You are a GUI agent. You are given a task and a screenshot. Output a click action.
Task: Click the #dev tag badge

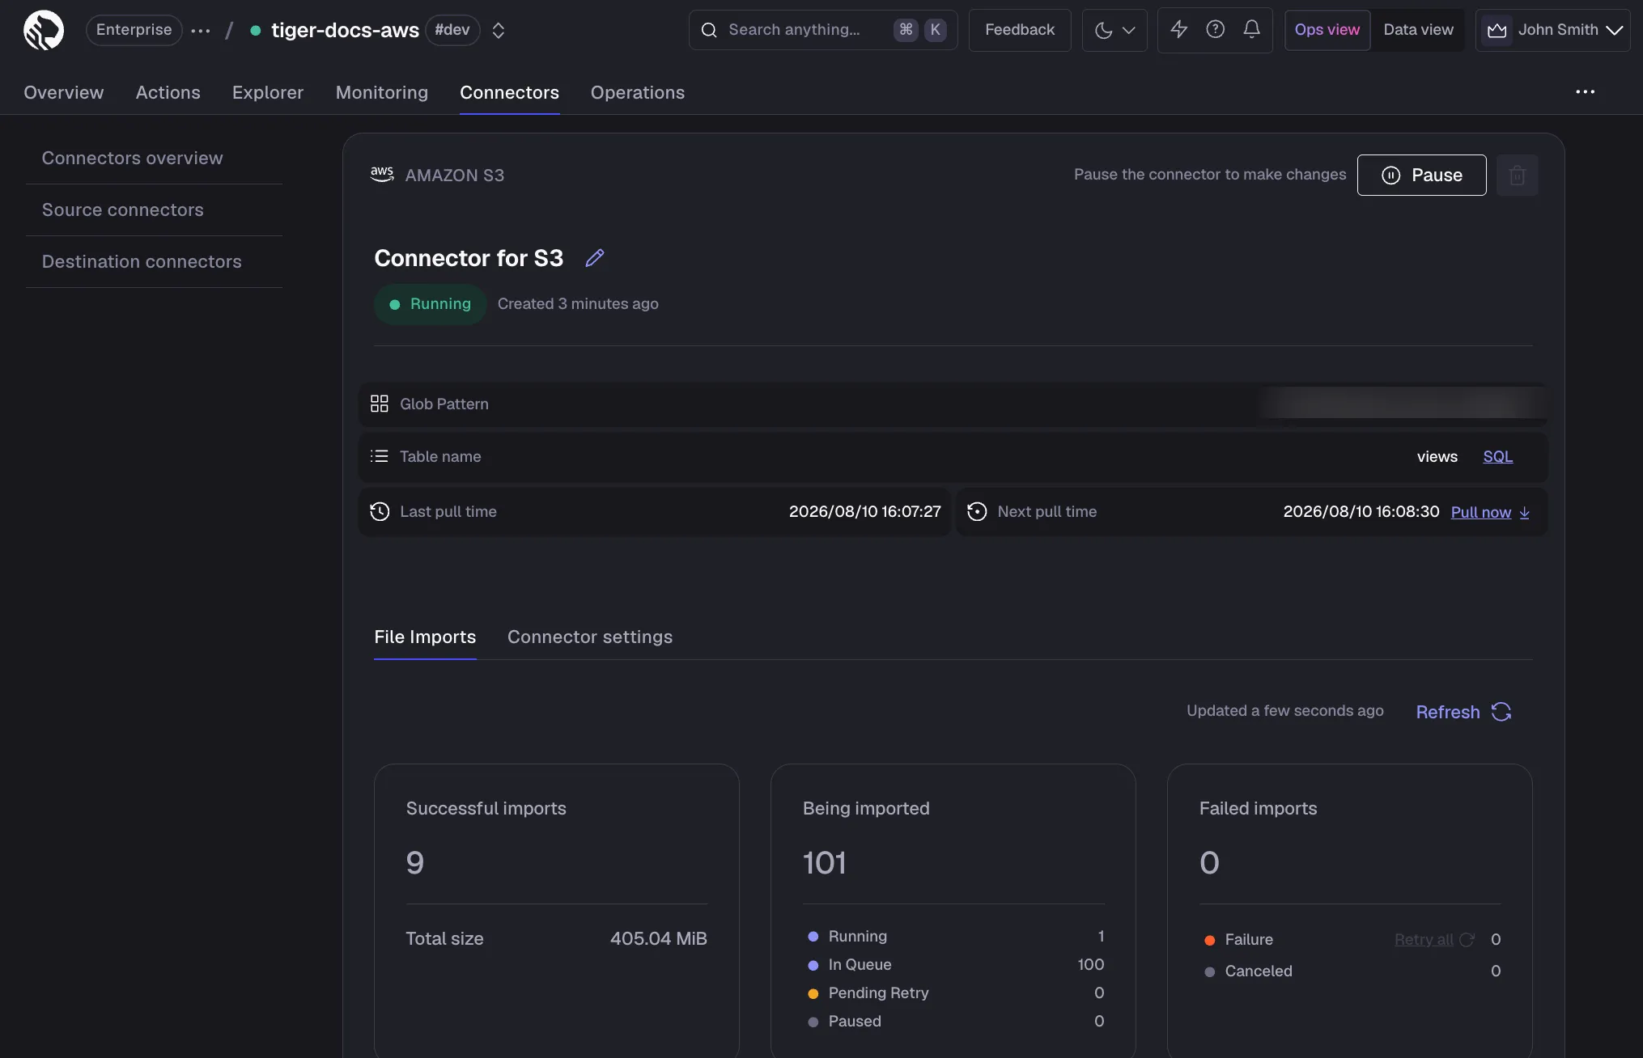pos(452,30)
